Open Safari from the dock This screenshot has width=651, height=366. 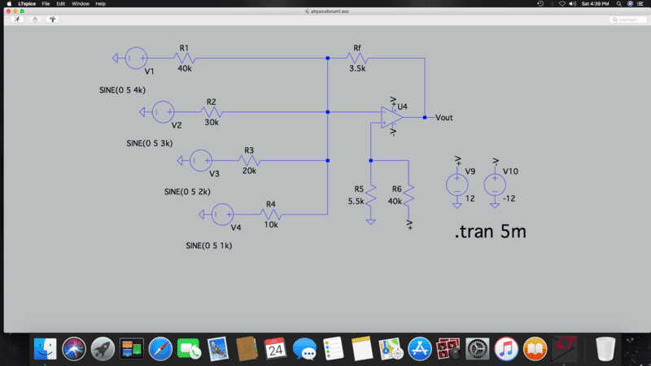pos(159,349)
